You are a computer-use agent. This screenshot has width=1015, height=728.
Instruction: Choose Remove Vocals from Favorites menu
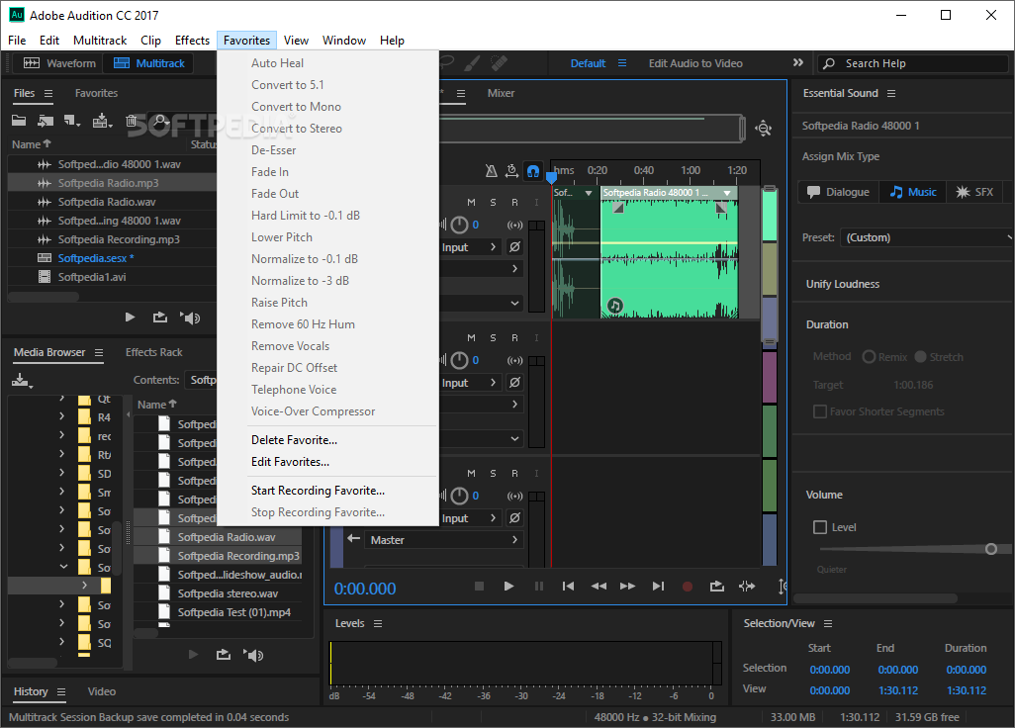[x=290, y=345]
